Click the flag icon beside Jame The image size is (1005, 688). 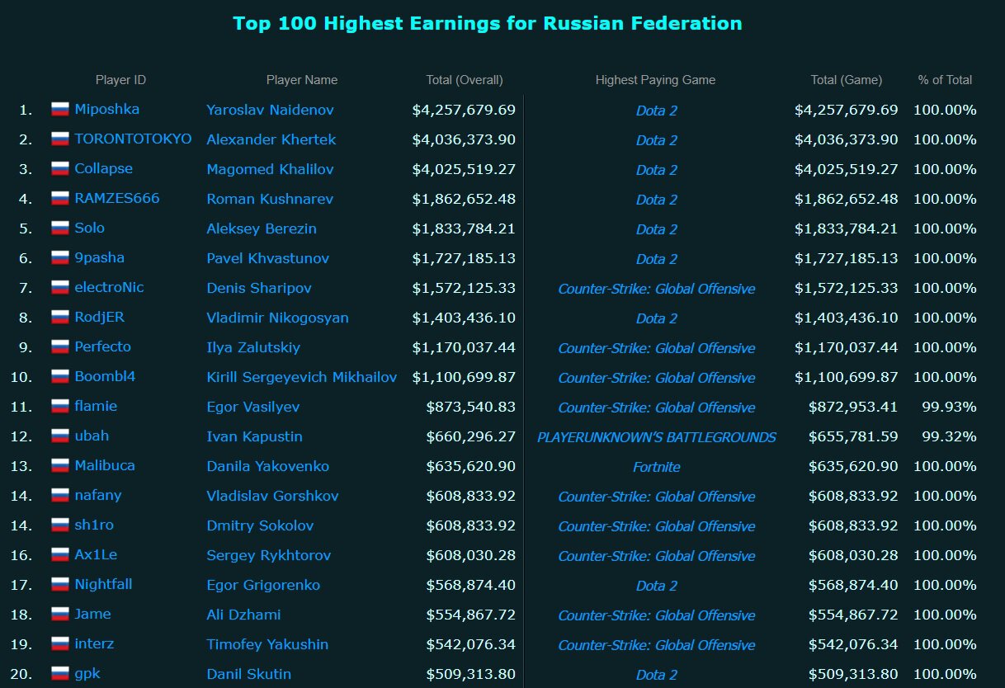(x=59, y=615)
